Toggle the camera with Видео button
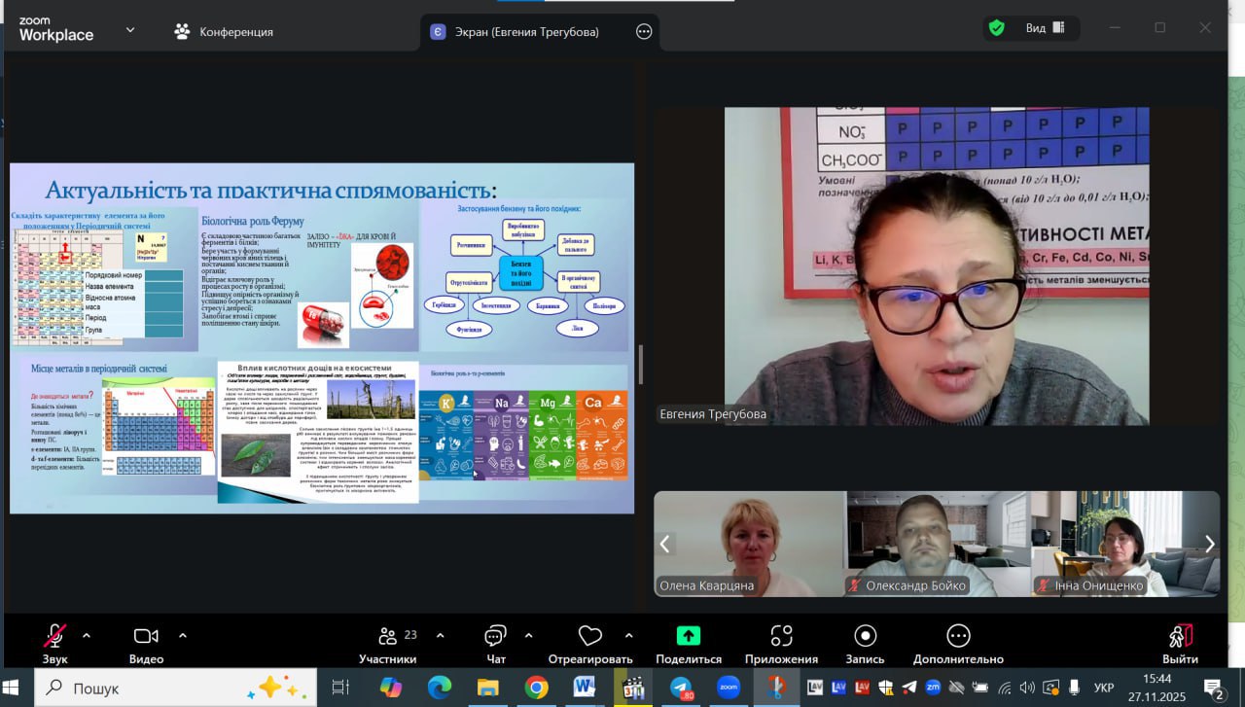The width and height of the screenshot is (1245, 707). tap(146, 636)
